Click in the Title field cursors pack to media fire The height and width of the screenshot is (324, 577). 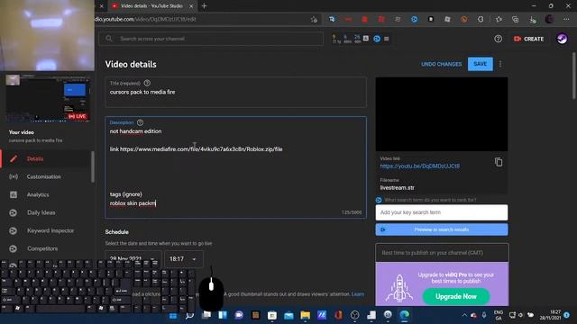point(235,92)
